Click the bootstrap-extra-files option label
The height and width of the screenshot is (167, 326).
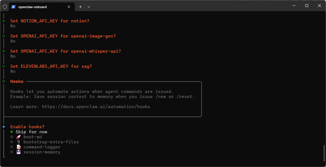pyautogui.click(x=51, y=142)
